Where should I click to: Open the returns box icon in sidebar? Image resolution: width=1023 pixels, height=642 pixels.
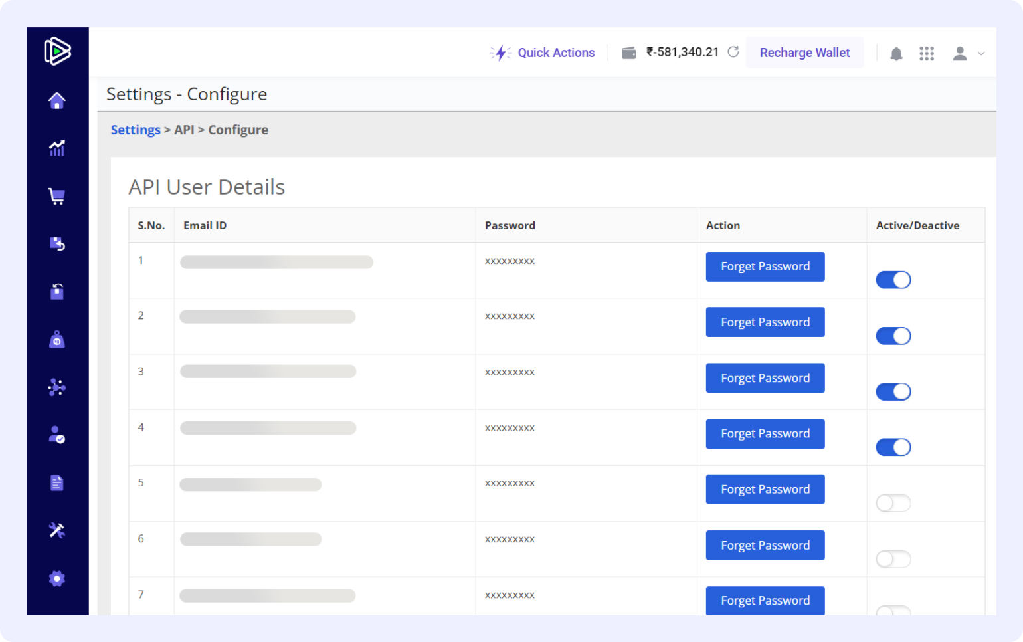pos(57,244)
